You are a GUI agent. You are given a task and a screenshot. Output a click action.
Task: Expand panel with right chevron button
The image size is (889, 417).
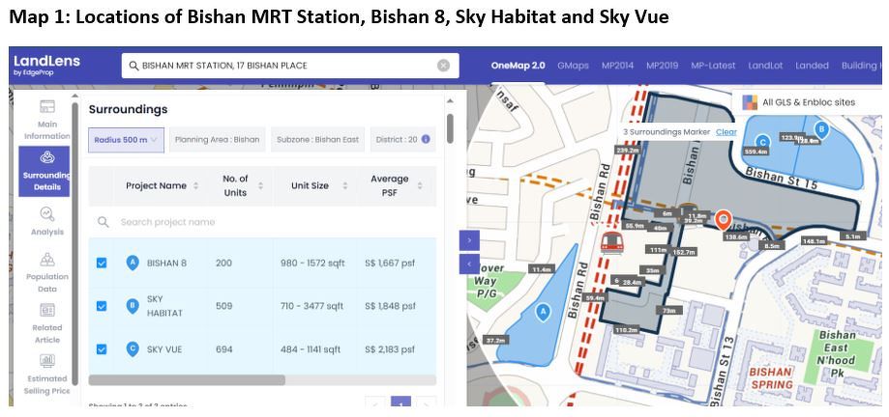(469, 240)
